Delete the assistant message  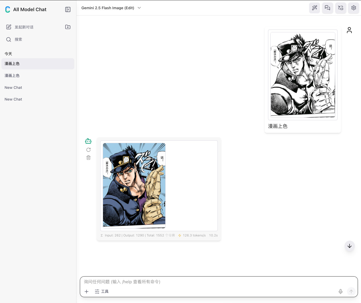pyautogui.click(x=89, y=158)
